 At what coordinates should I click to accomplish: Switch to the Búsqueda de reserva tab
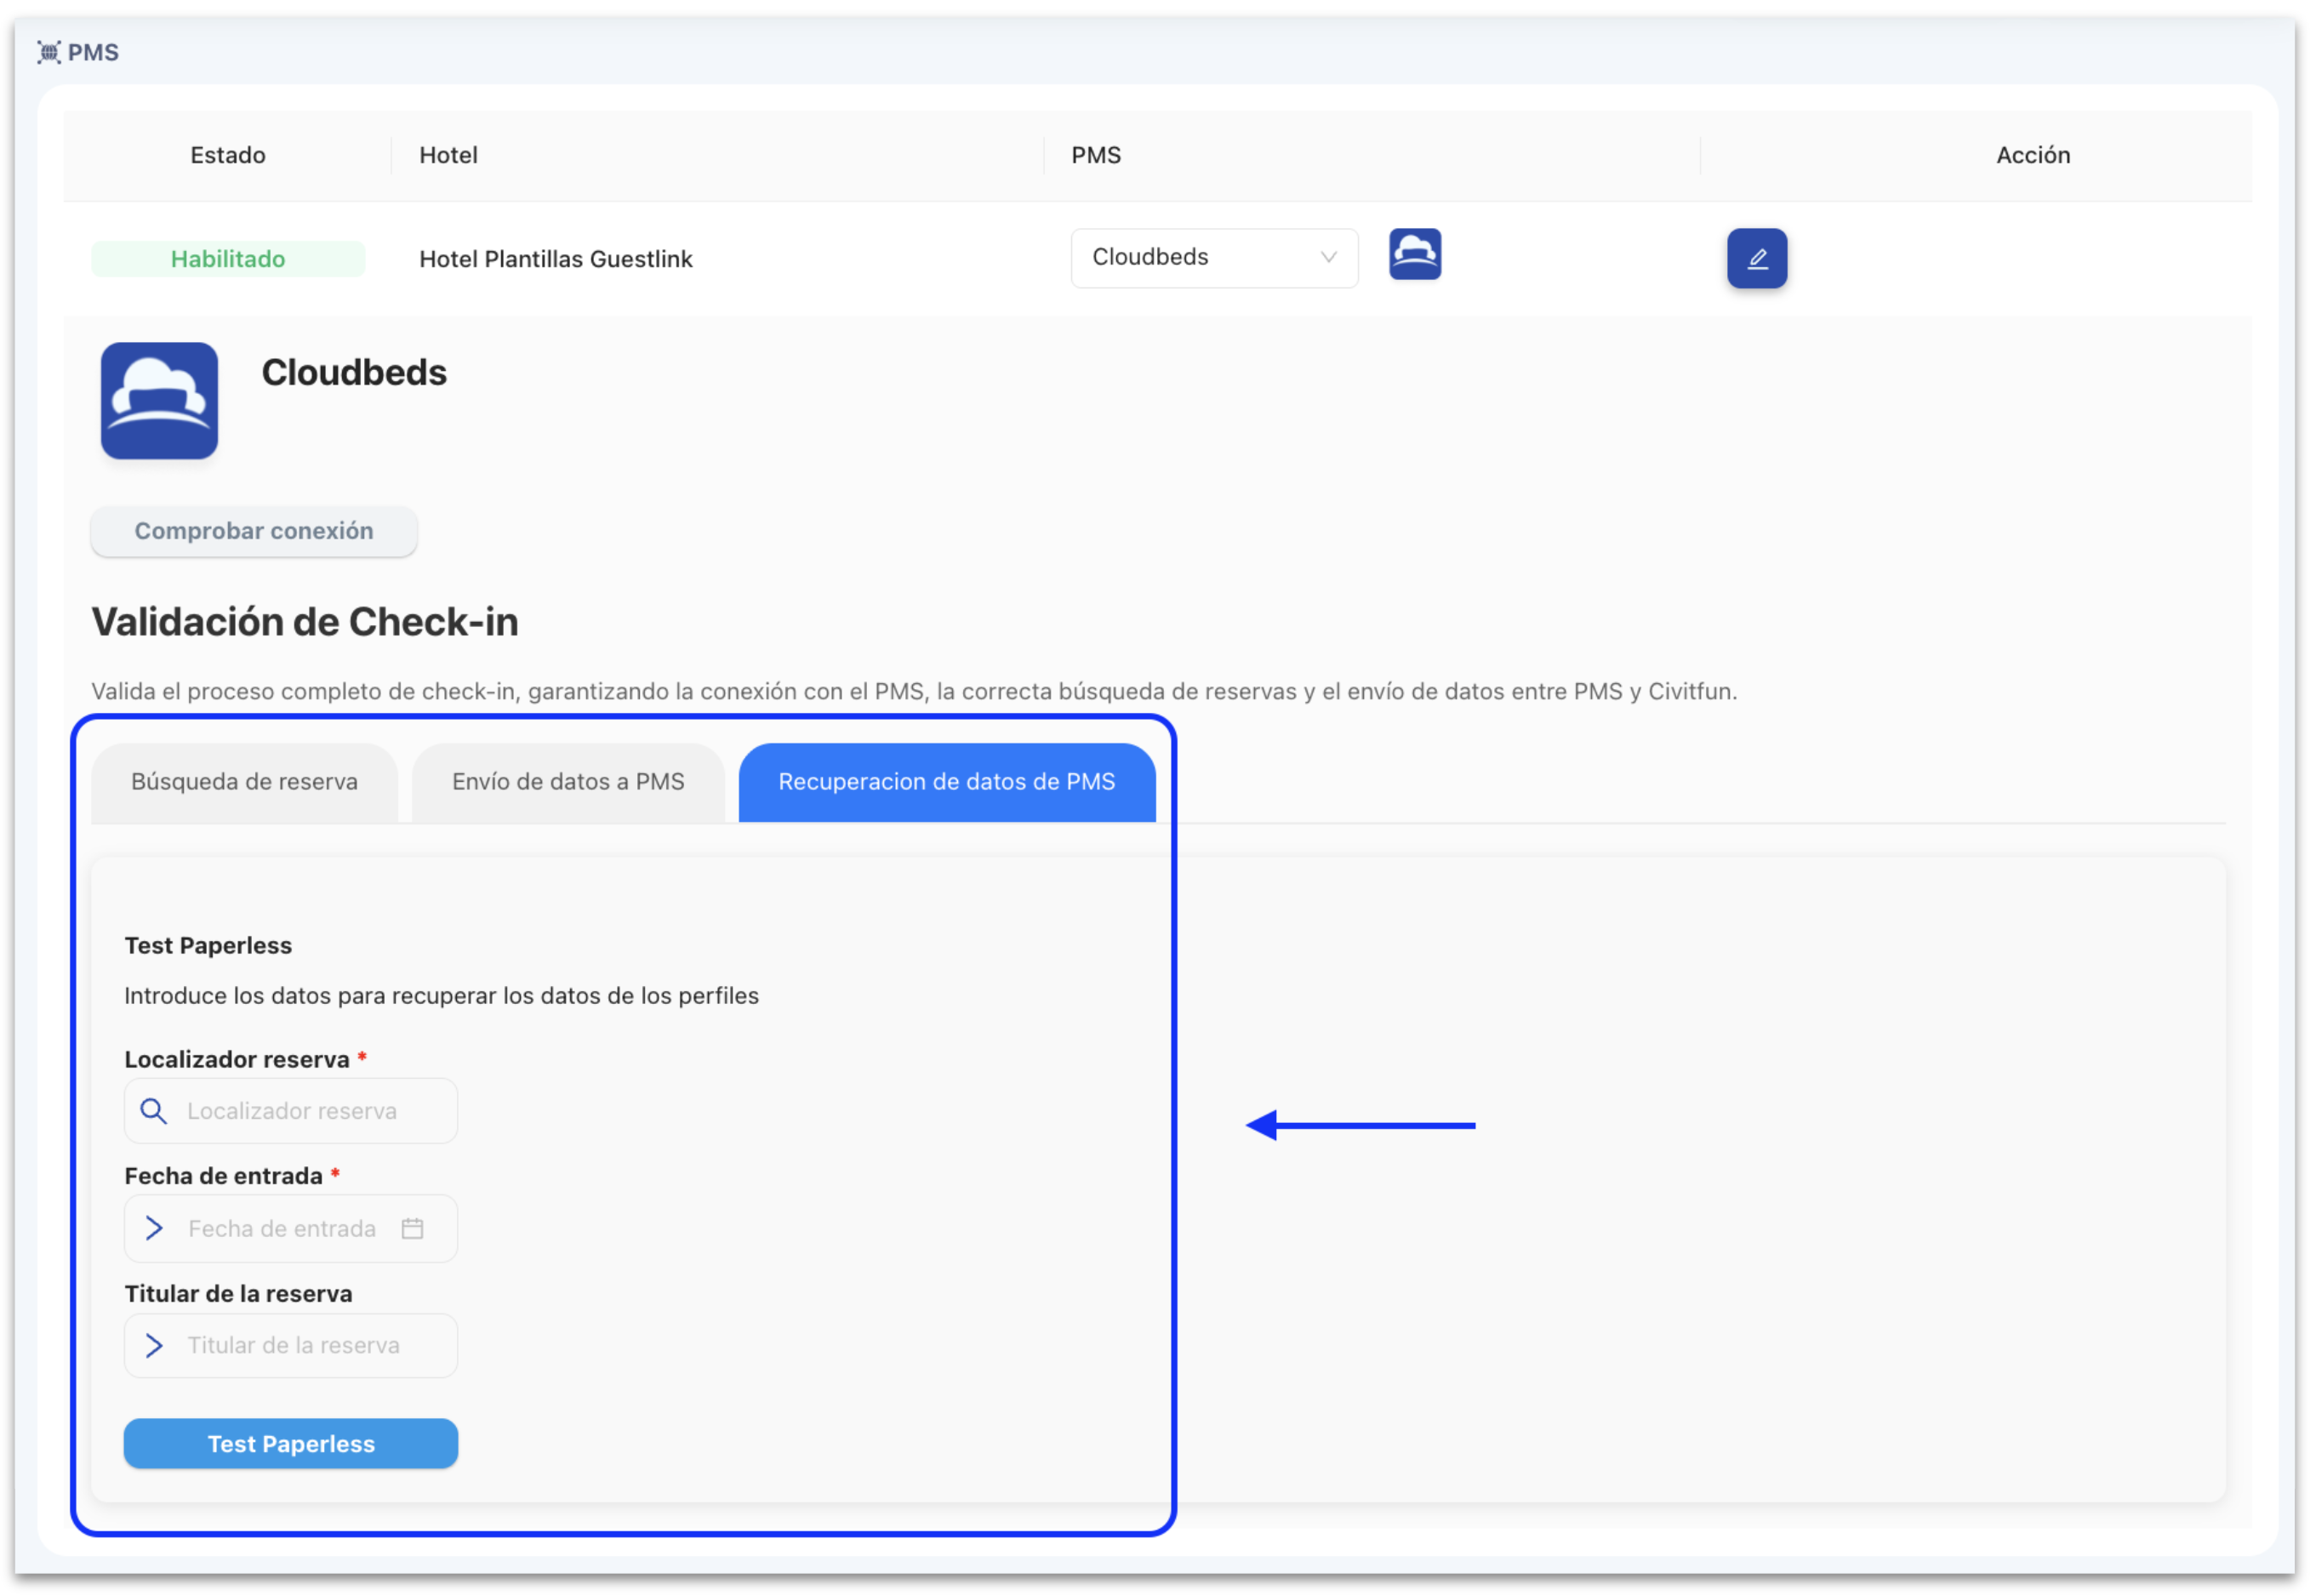pos(244,781)
